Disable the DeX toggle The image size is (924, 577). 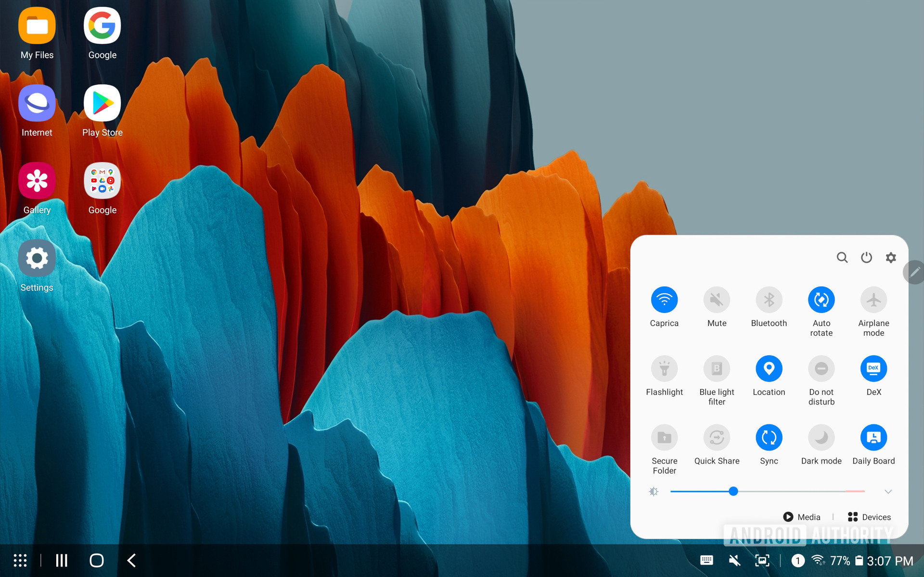(873, 369)
